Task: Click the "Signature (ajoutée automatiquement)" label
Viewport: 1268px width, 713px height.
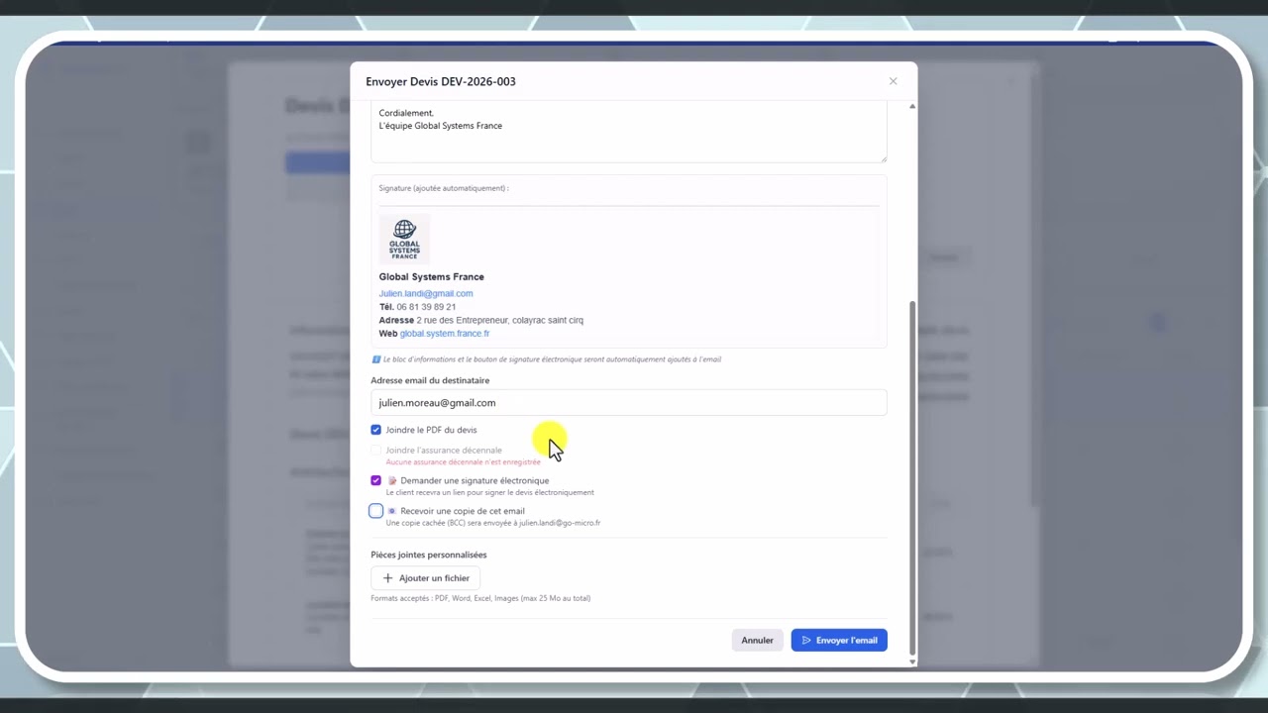Action: (444, 188)
